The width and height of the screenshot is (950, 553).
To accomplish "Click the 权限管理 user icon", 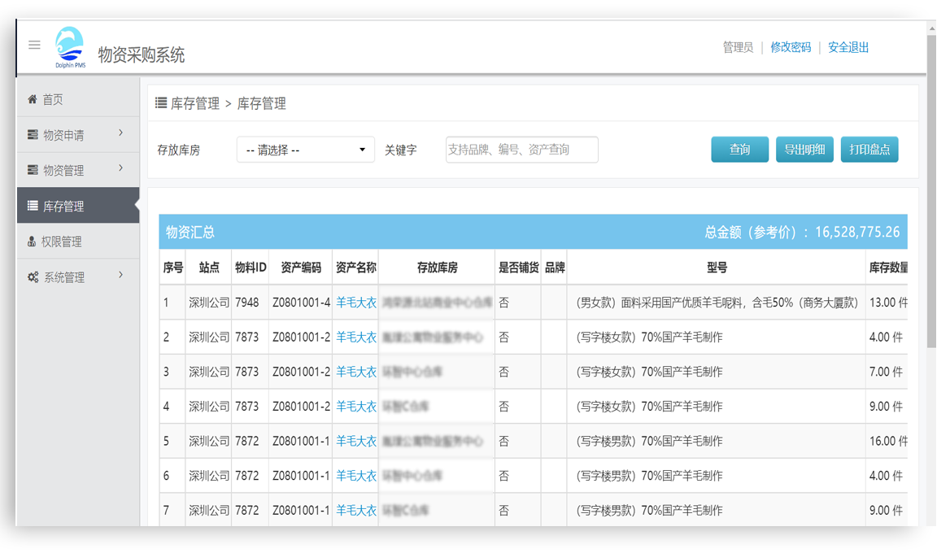I will pyautogui.click(x=33, y=242).
